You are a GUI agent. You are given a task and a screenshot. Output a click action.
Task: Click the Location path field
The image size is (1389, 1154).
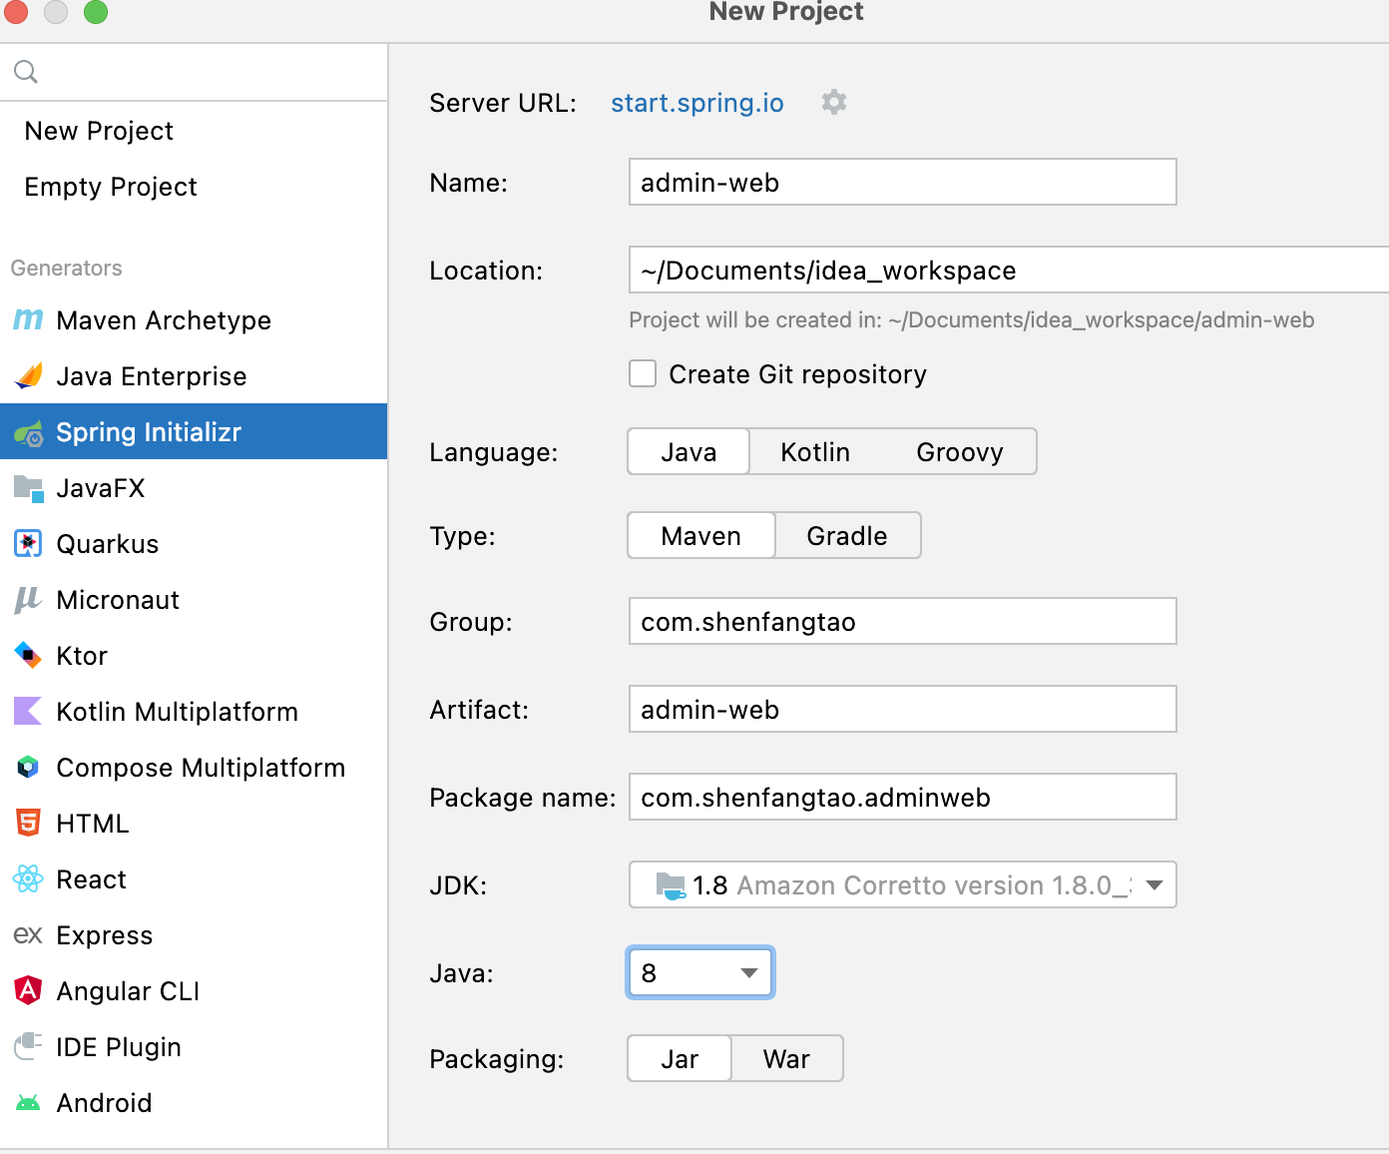pos(1009,270)
